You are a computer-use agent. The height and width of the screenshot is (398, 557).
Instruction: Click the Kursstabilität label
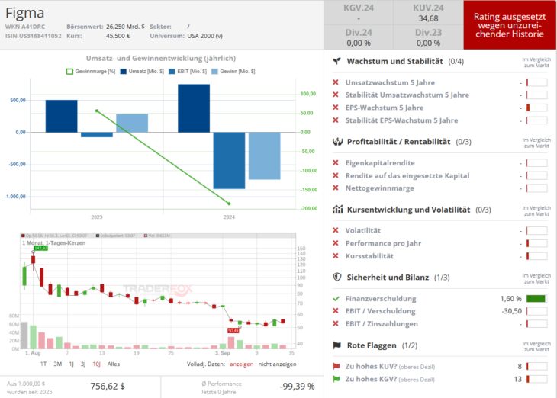coord(369,256)
